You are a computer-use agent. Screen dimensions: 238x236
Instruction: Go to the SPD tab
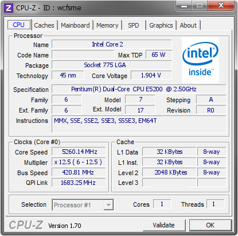pos(134,25)
